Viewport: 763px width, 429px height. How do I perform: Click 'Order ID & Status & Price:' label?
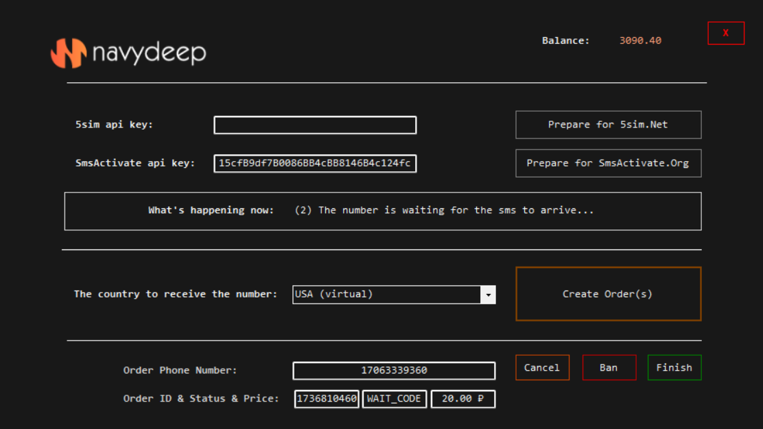[201, 399]
